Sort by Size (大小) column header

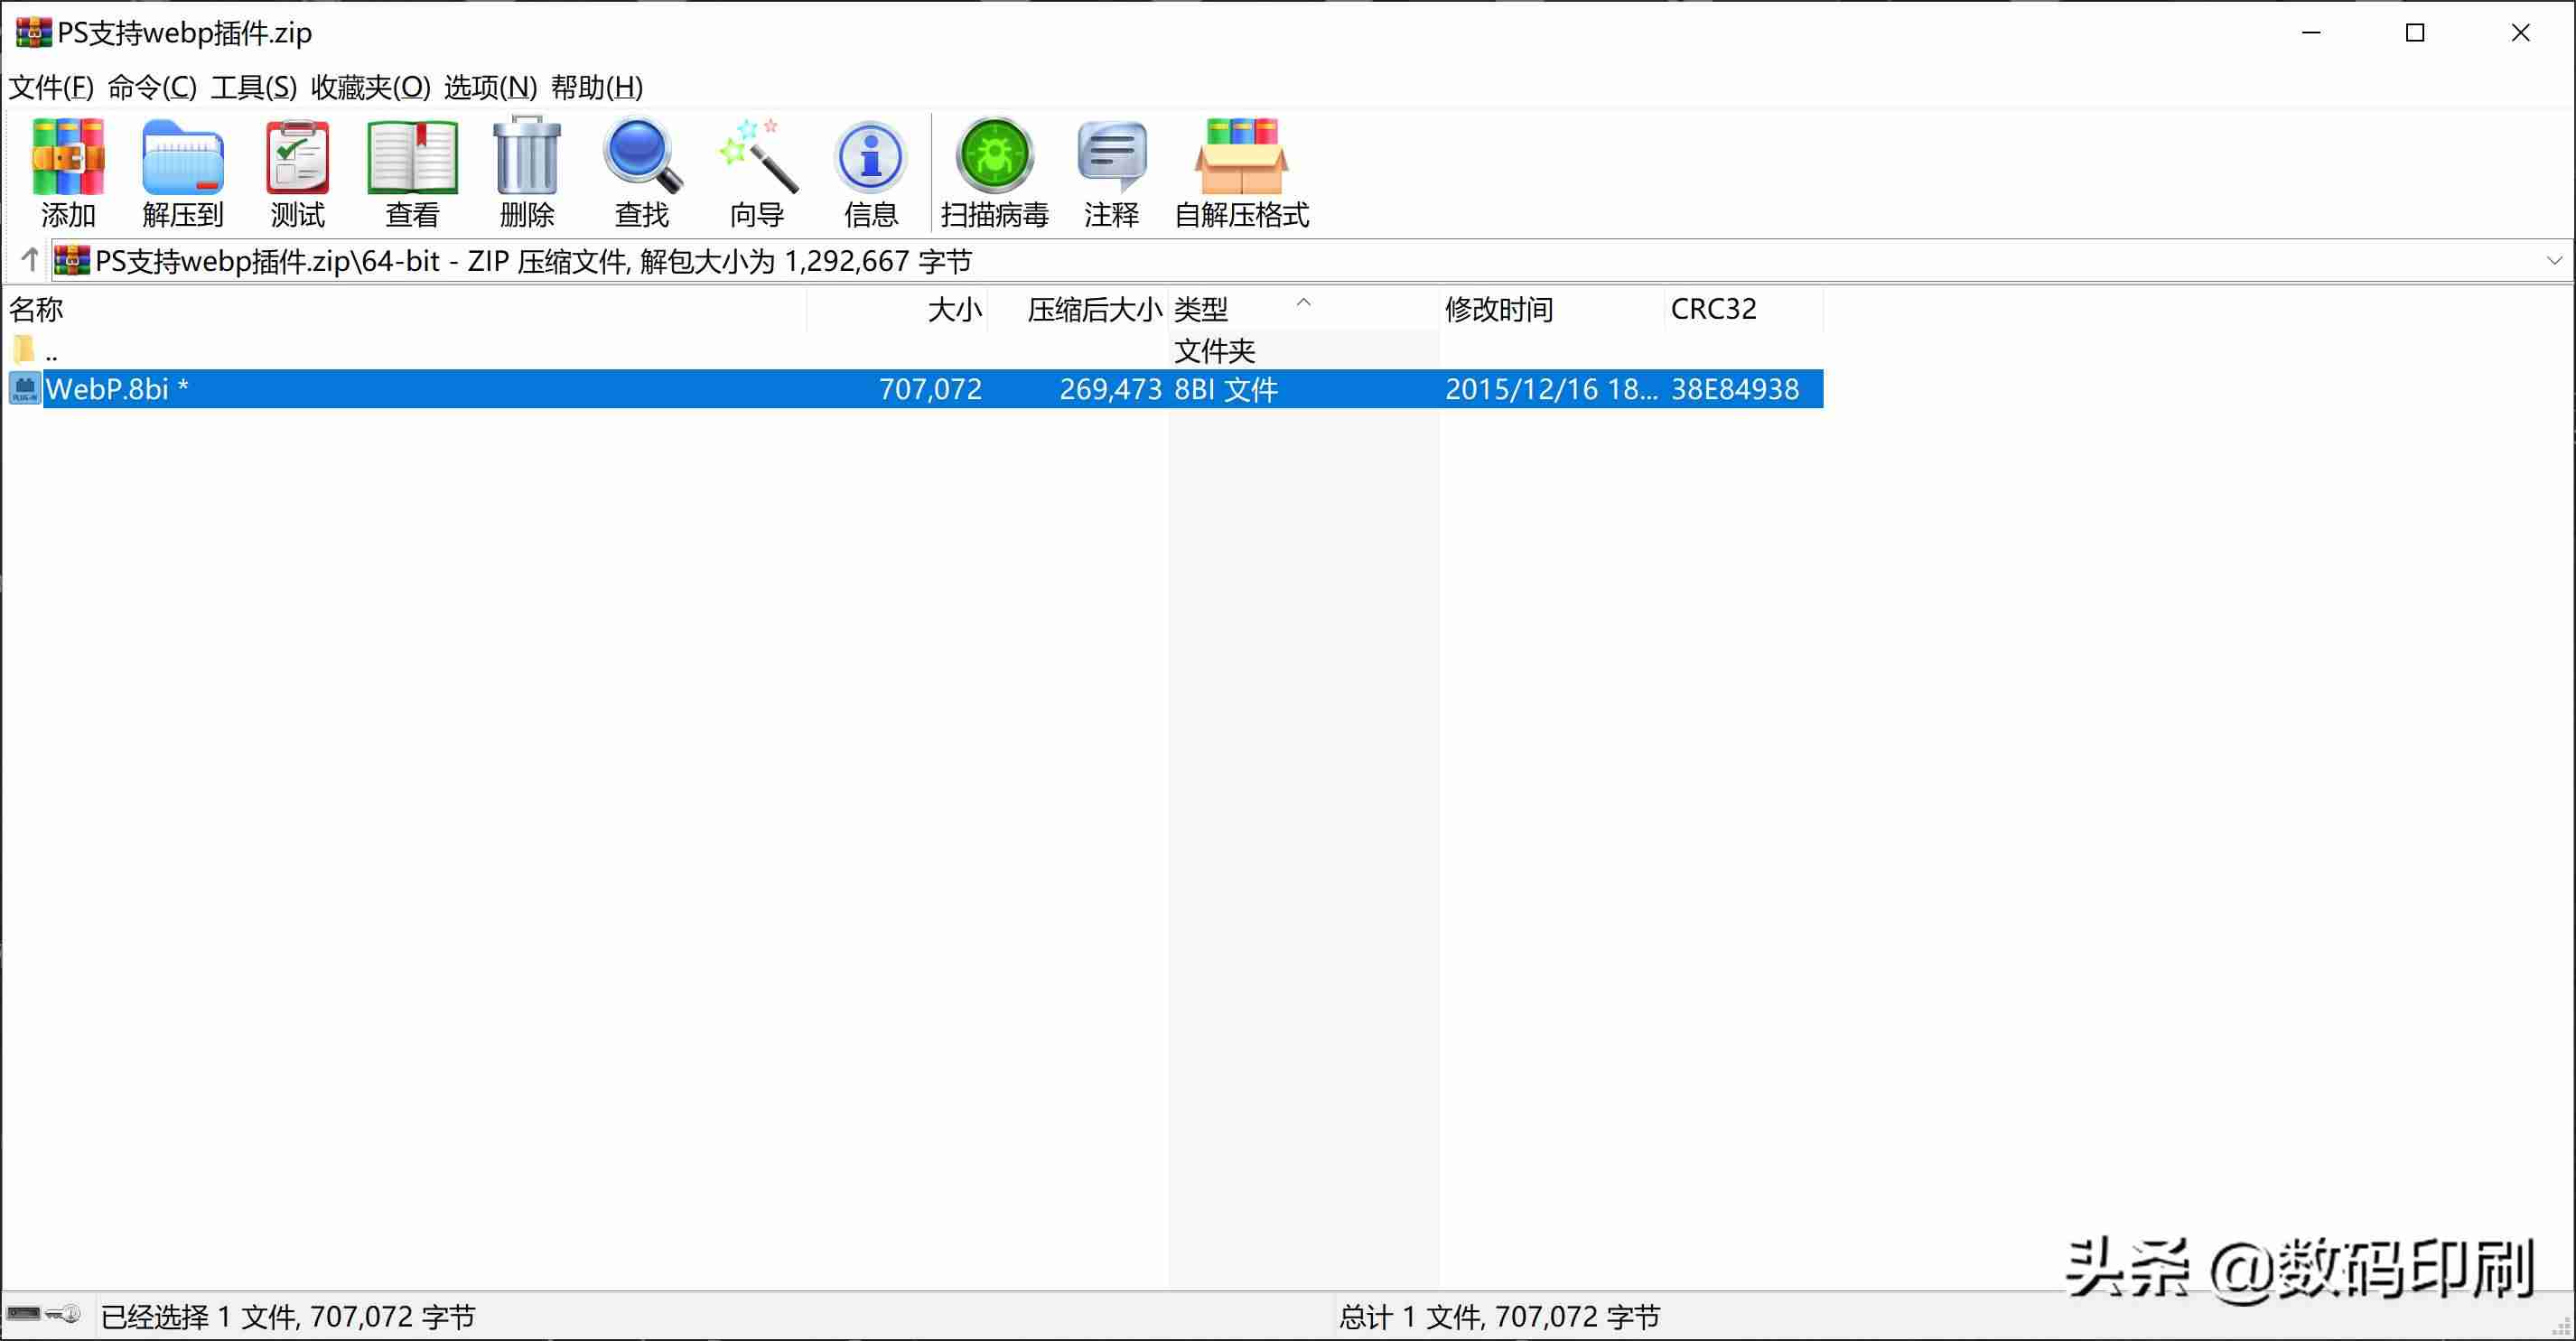tap(897, 309)
